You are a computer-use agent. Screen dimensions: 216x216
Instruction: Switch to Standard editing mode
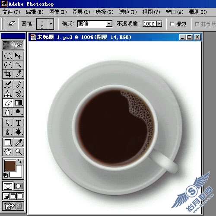pyautogui.click(x=8, y=186)
